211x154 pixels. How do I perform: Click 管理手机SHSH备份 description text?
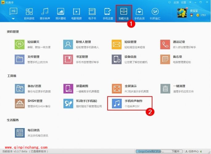point(39,106)
